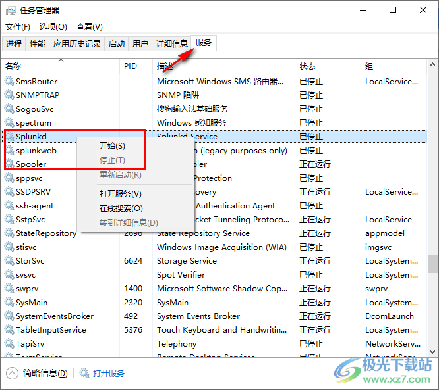
Task: Click the imgsvc group cell
Action: pos(378,247)
